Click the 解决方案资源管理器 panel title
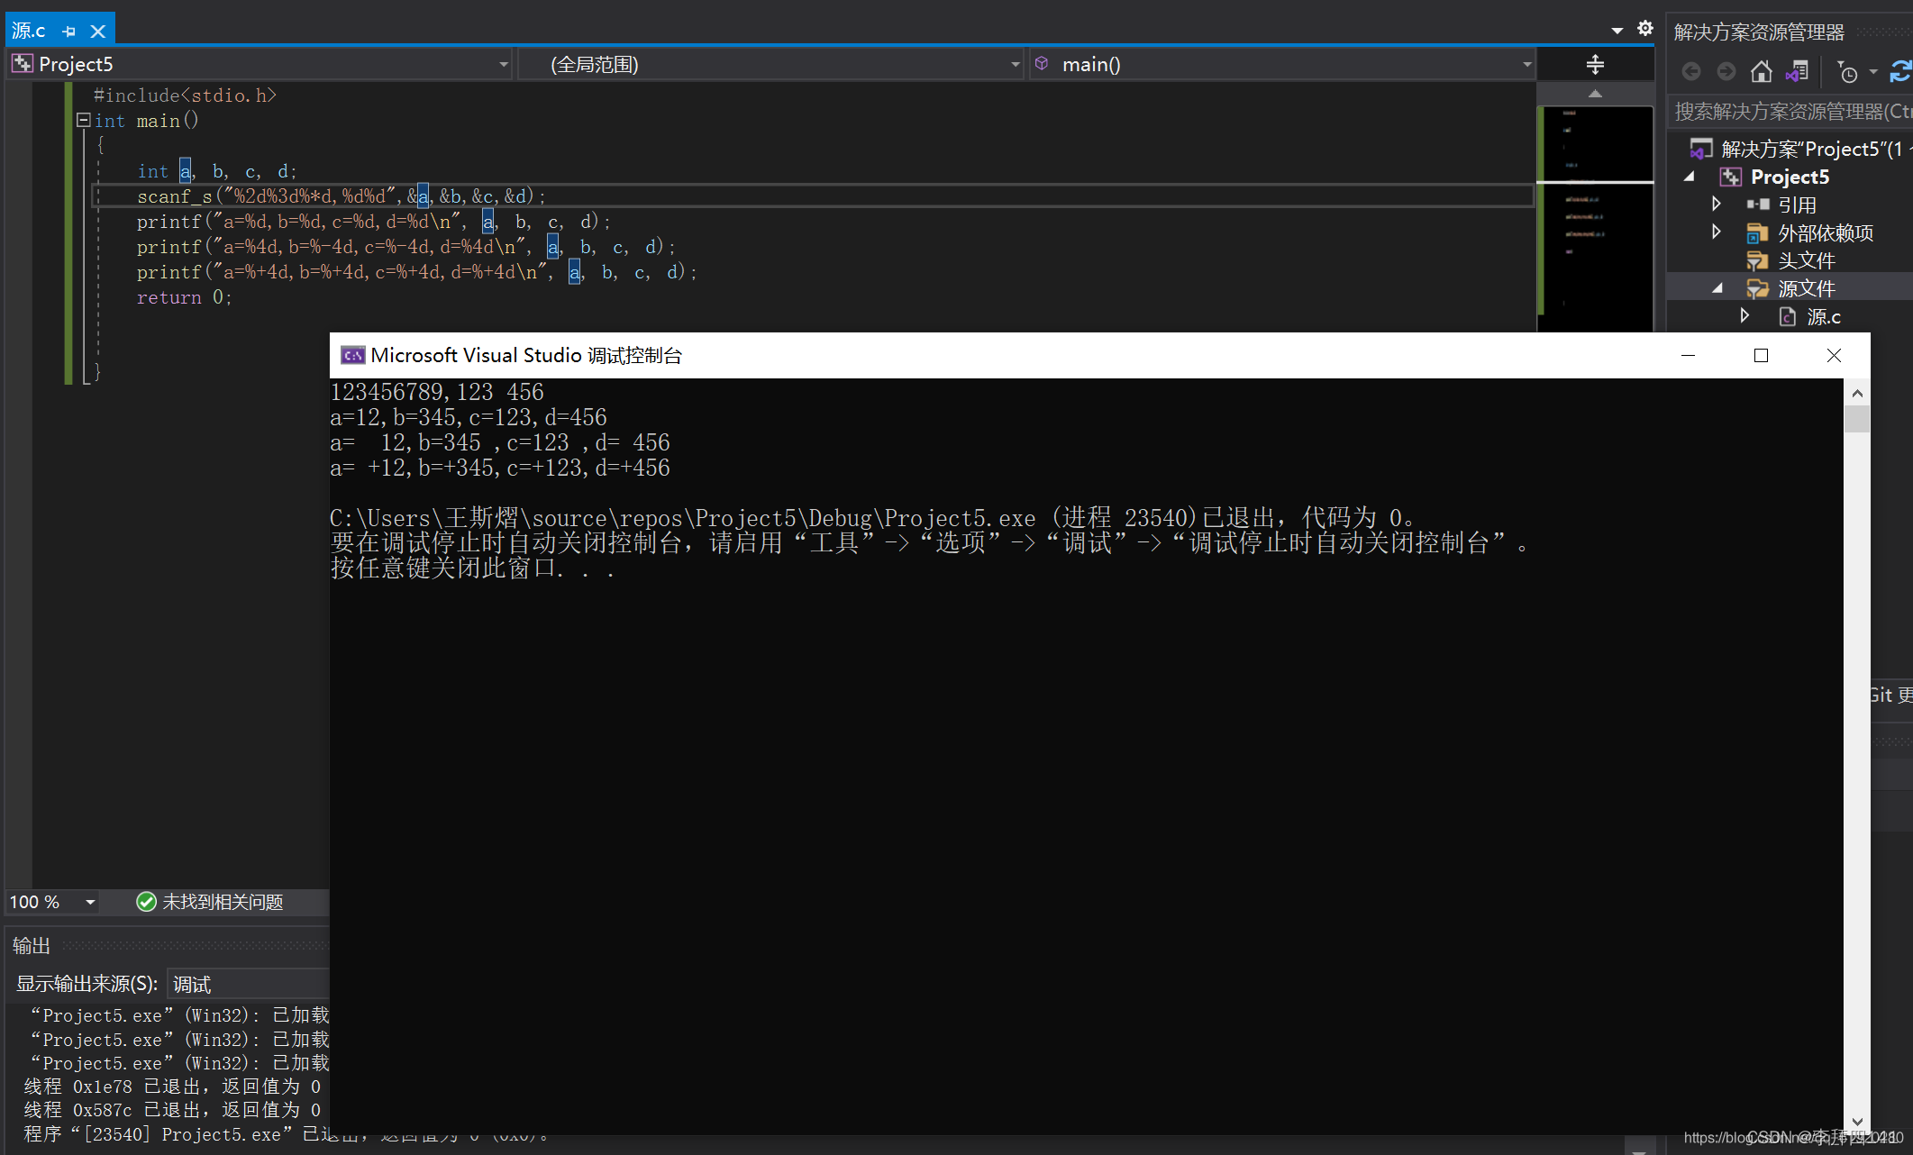This screenshot has height=1155, width=1913. tap(1760, 32)
